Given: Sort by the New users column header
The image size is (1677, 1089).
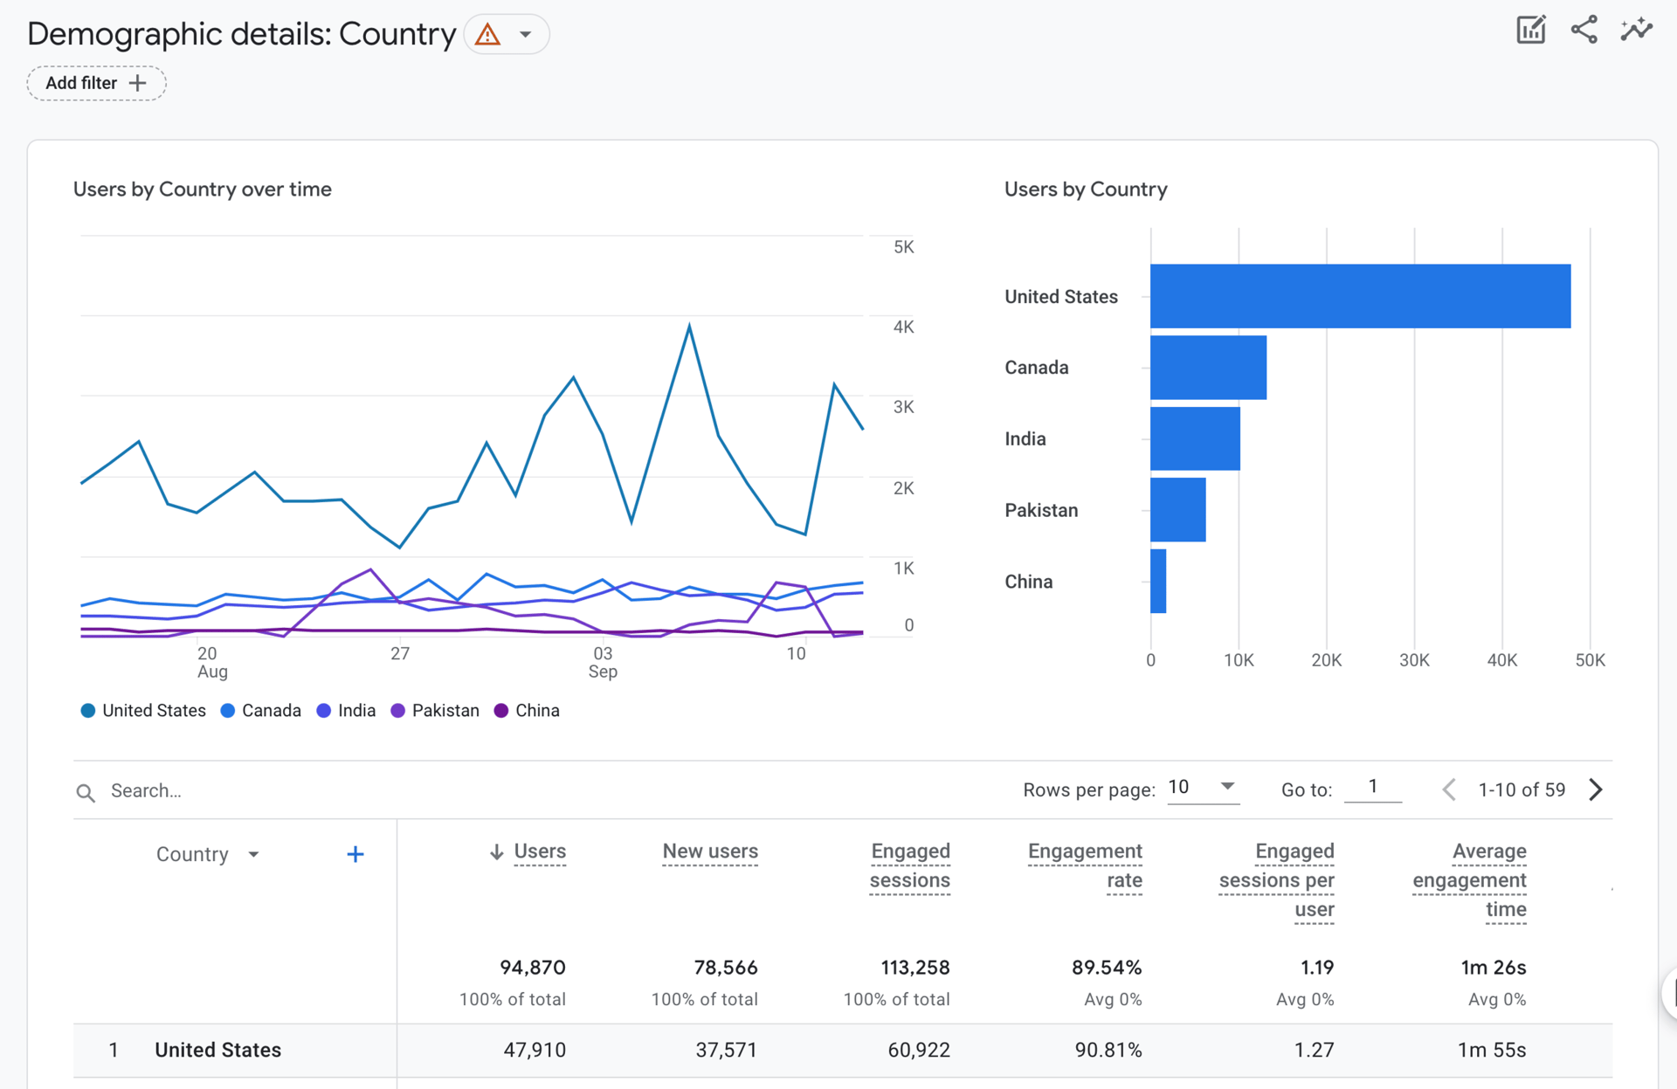Looking at the screenshot, I should click(710, 851).
